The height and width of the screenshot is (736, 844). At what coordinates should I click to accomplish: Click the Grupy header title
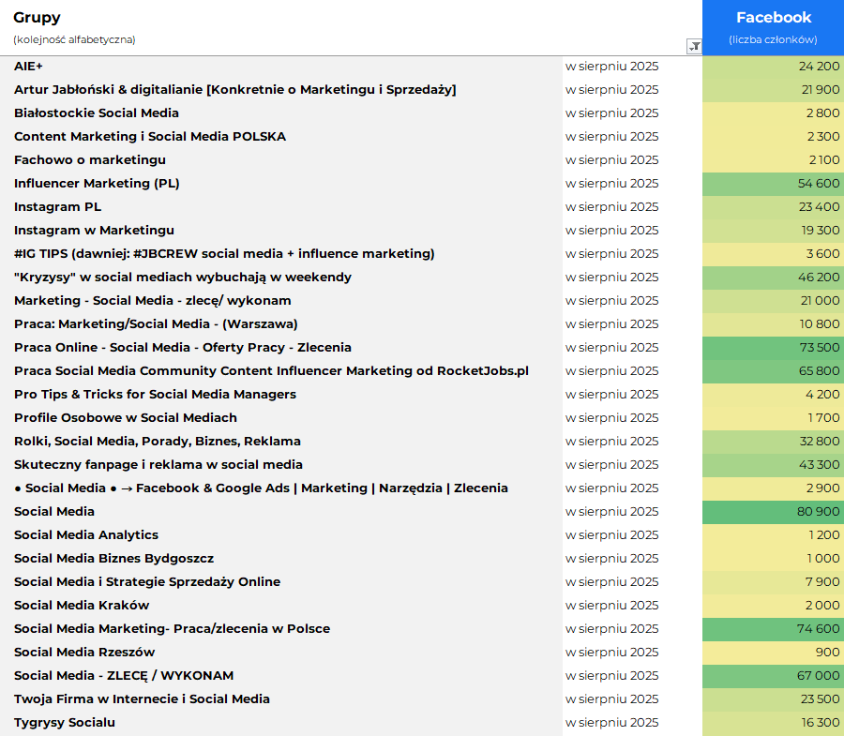click(37, 18)
